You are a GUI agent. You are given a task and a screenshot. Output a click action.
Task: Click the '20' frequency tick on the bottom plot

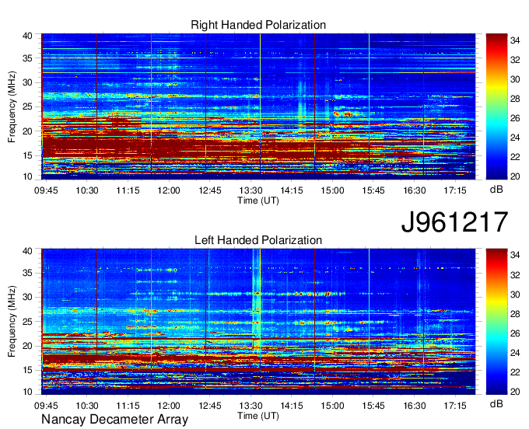(x=28, y=346)
